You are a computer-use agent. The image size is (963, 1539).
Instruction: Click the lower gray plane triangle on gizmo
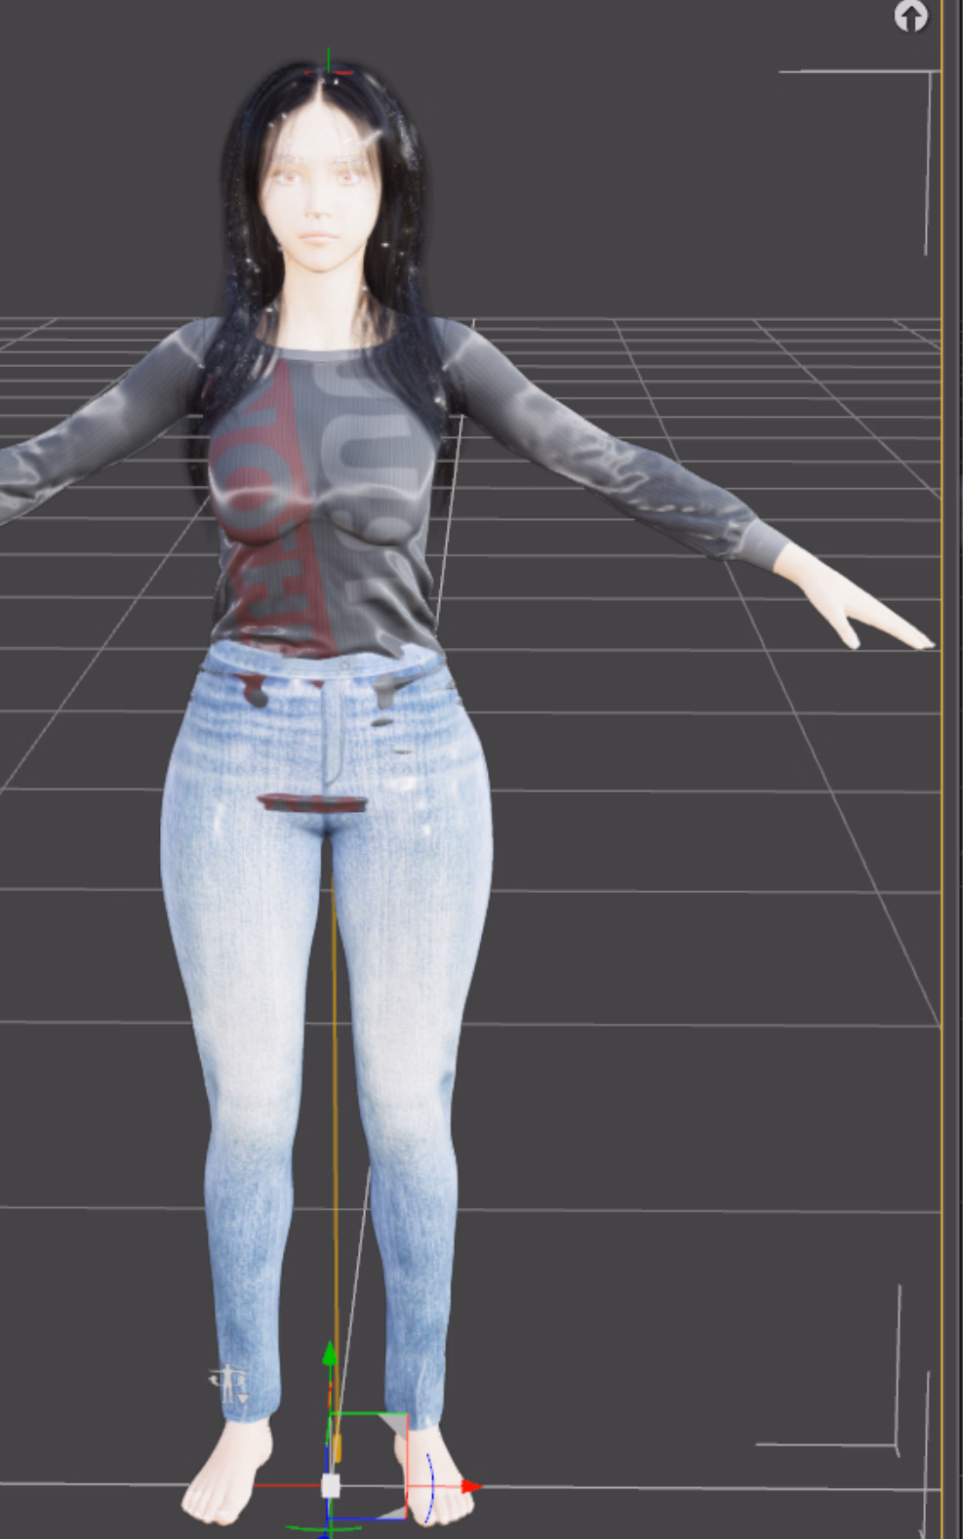(391, 1512)
